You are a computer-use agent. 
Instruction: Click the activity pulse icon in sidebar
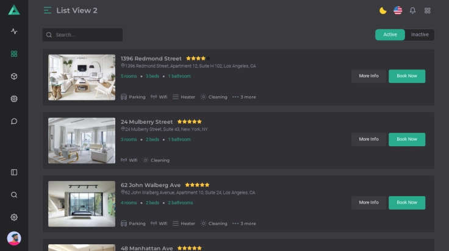point(14,32)
